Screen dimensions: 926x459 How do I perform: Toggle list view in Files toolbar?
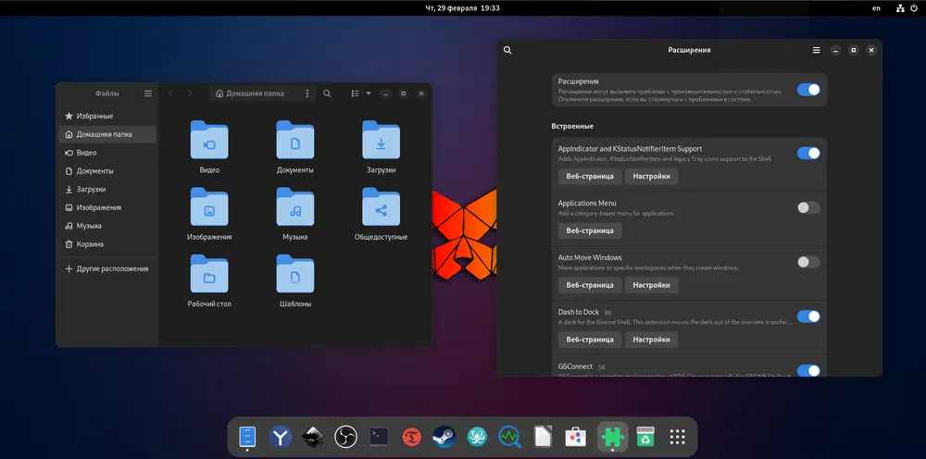point(355,93)
